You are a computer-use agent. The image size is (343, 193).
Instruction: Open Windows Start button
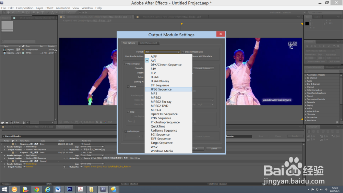pos(4,189)
